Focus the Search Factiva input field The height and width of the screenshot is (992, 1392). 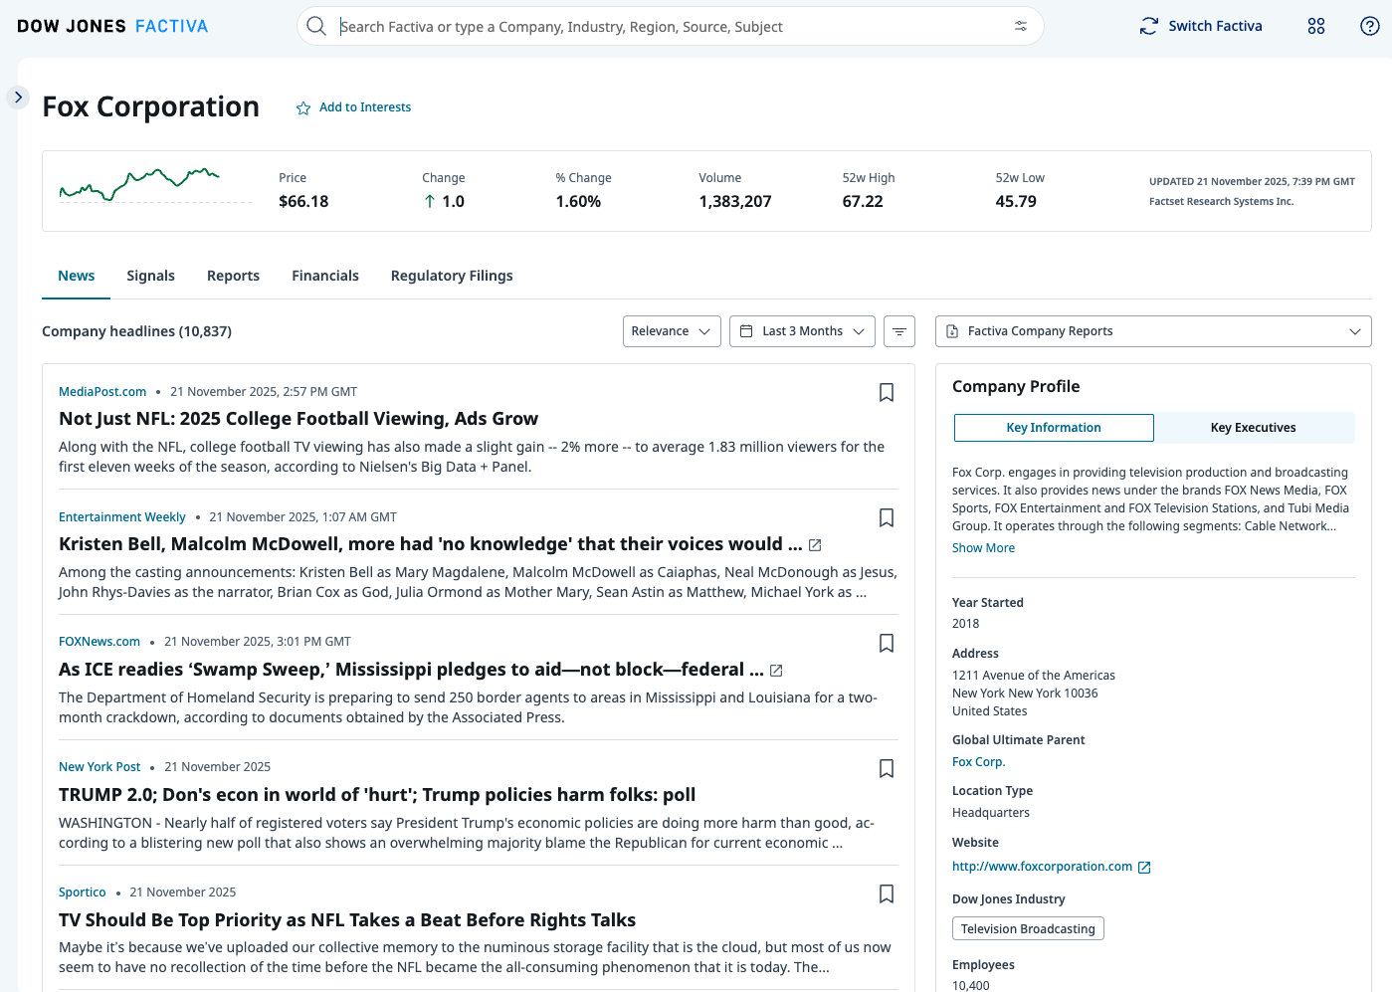pos(672,26)
